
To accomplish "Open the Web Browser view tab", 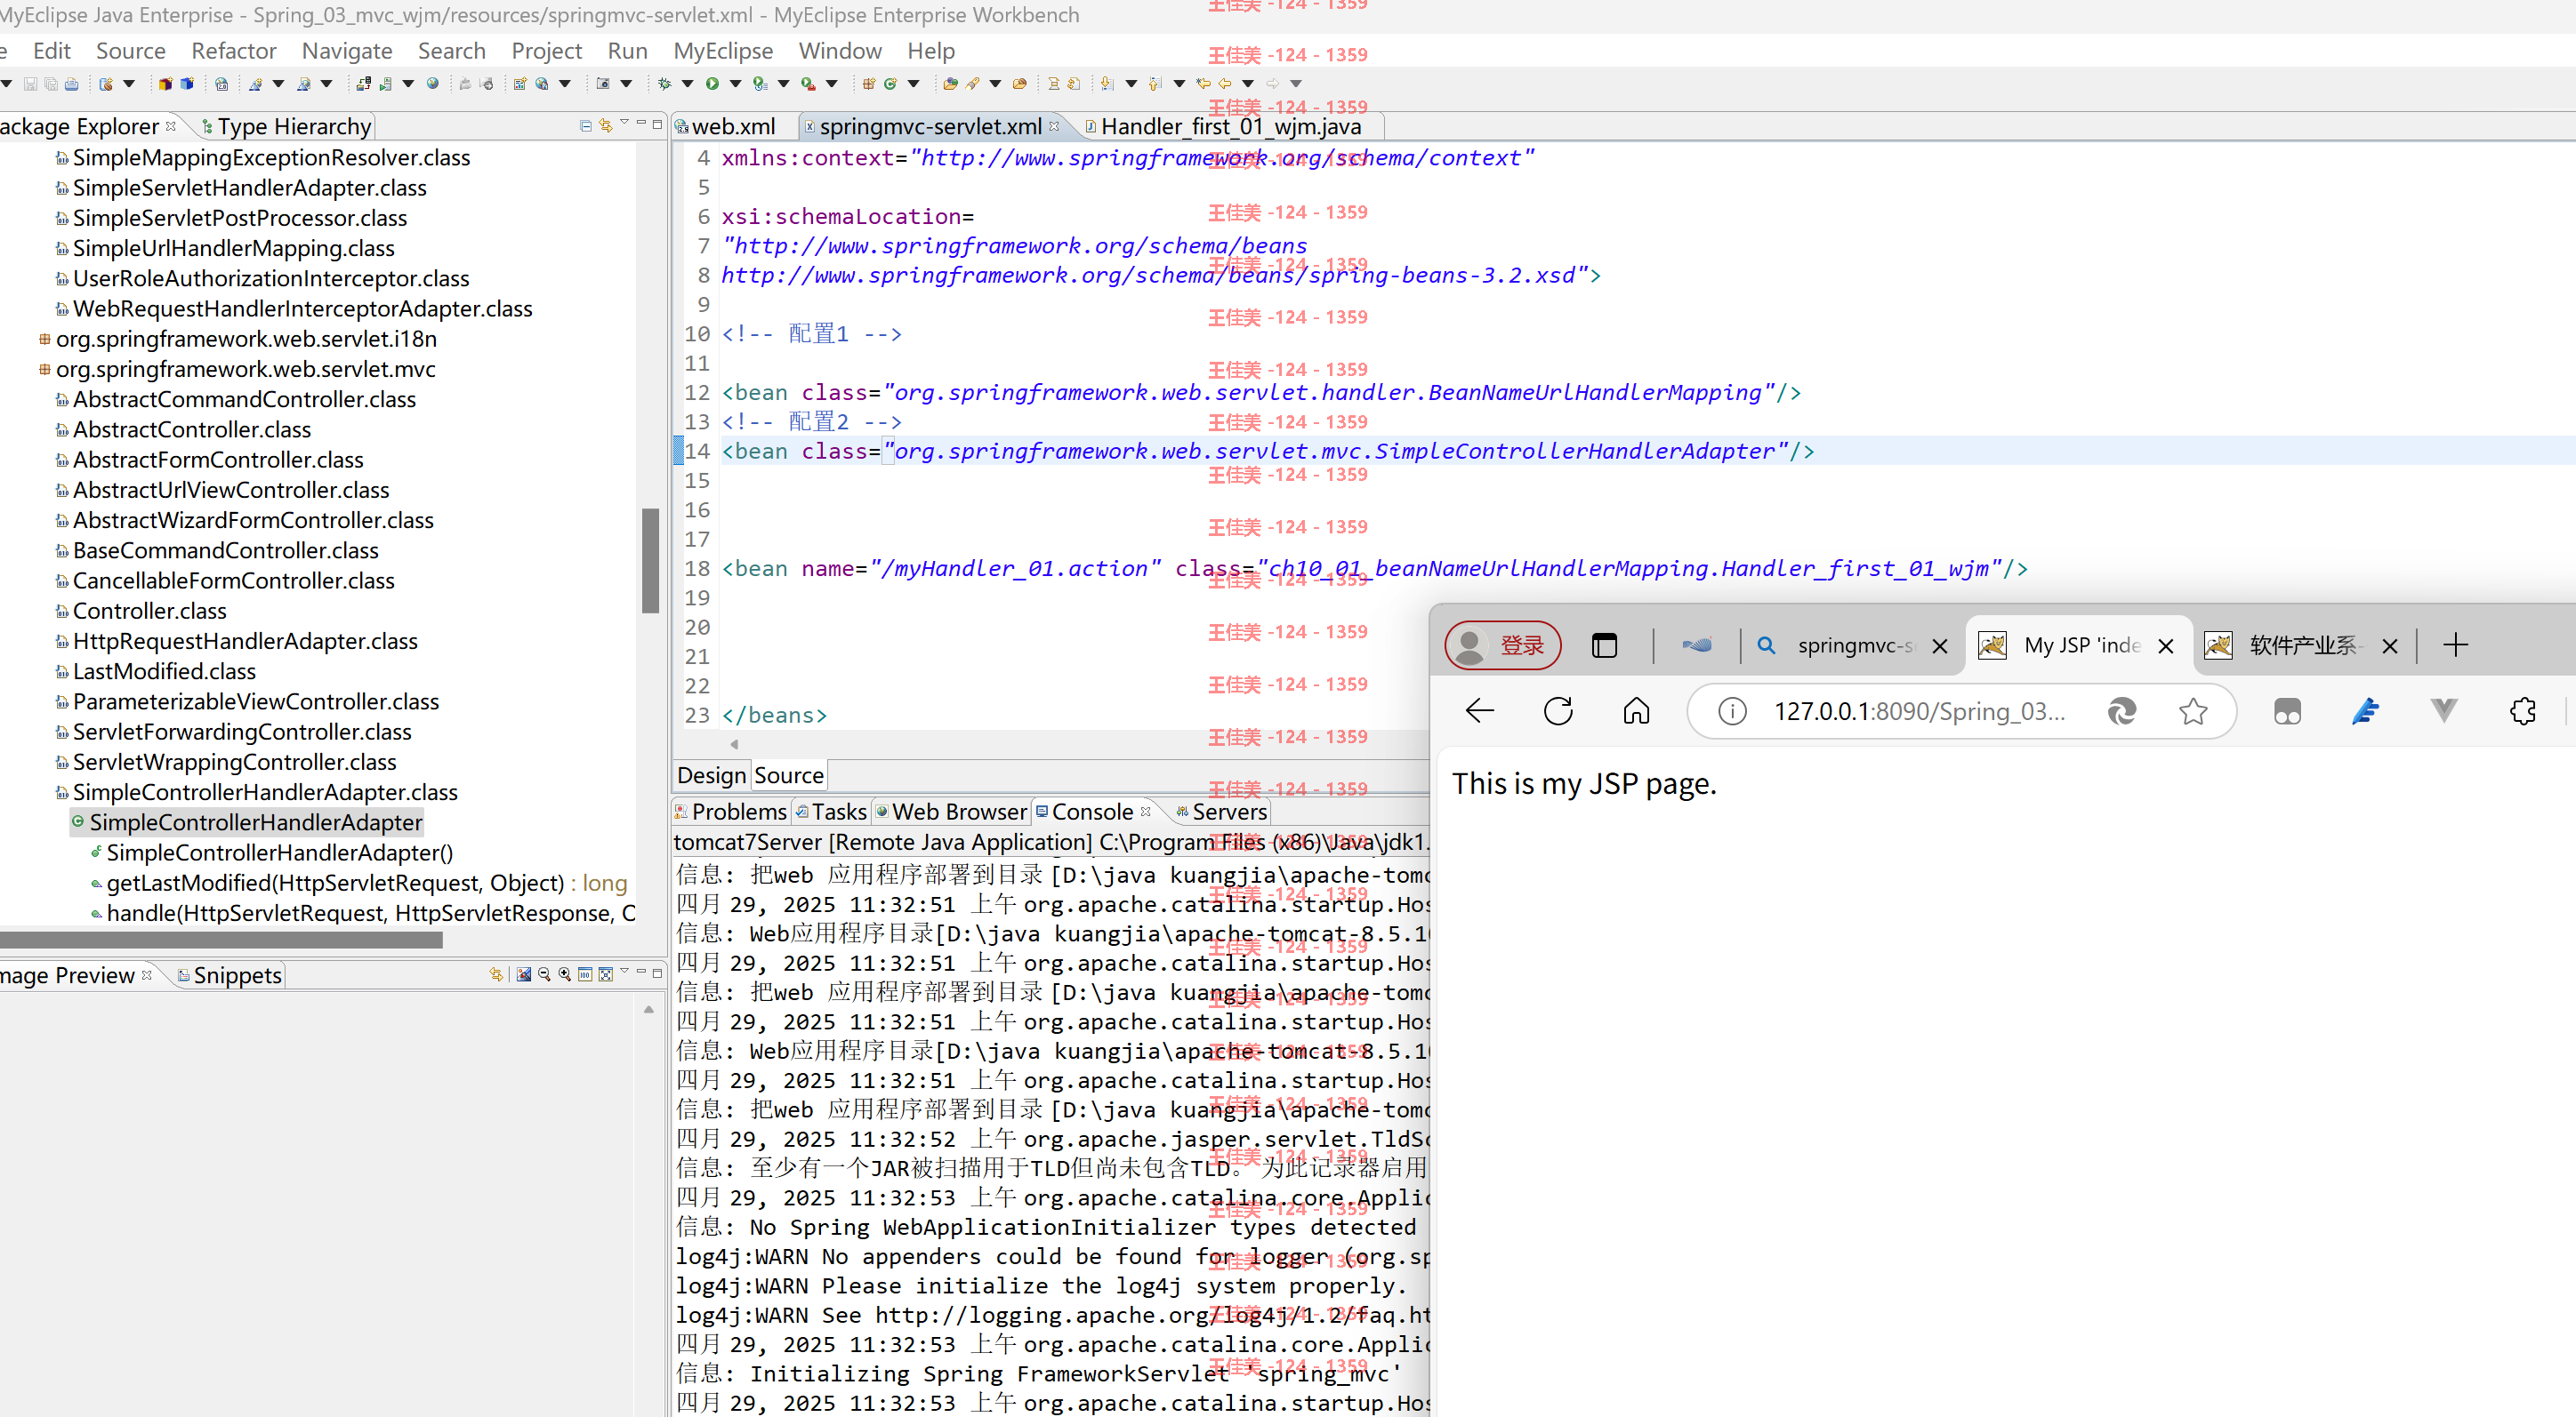I will point(951,812).
